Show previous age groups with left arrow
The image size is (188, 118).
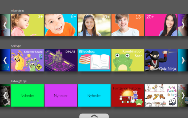coord(5,25)
